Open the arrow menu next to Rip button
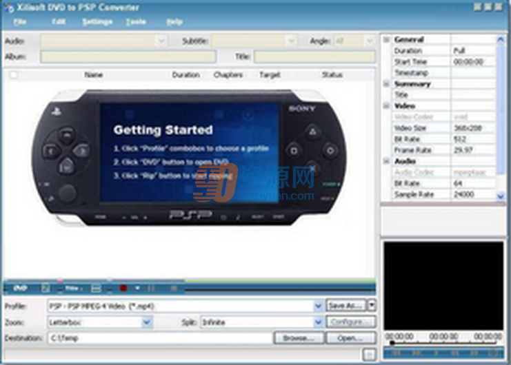 (x=137, y=289)
